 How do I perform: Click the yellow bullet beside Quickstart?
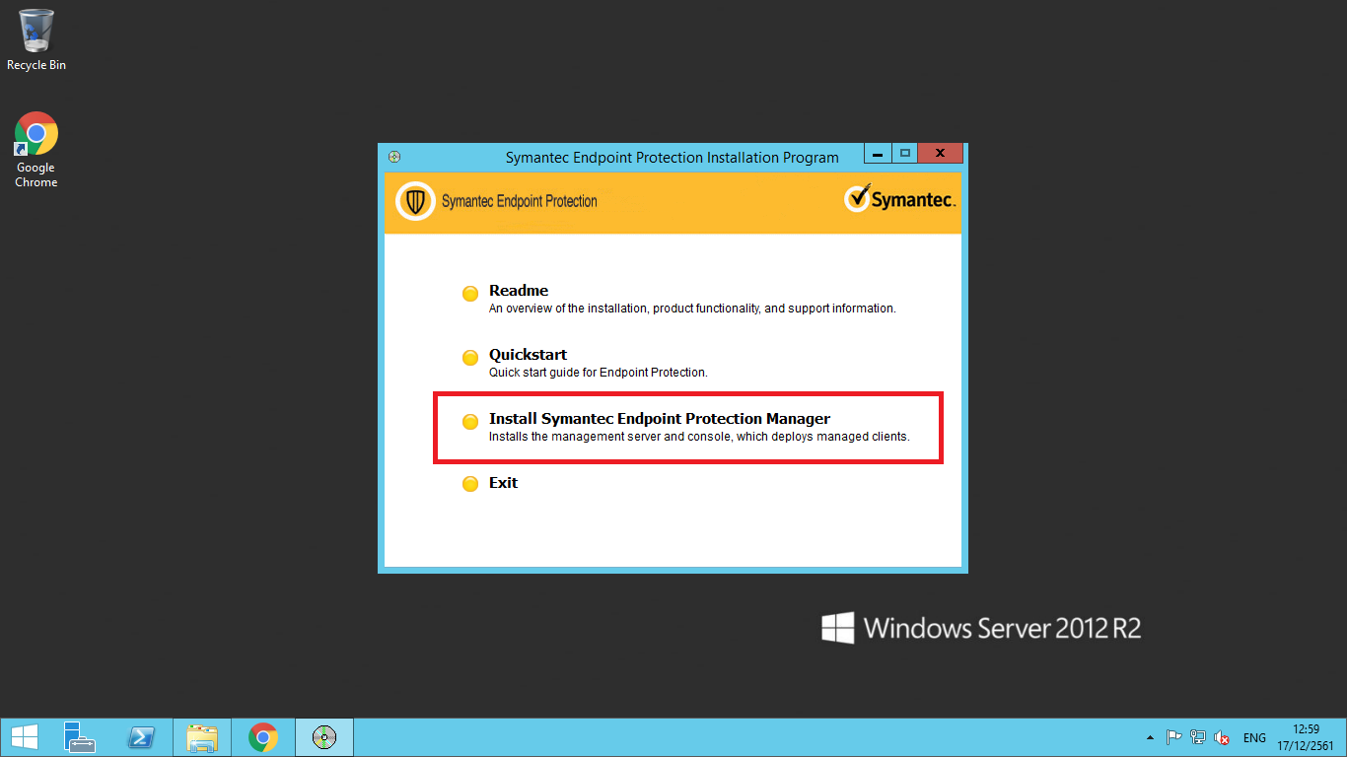[470, 358]
